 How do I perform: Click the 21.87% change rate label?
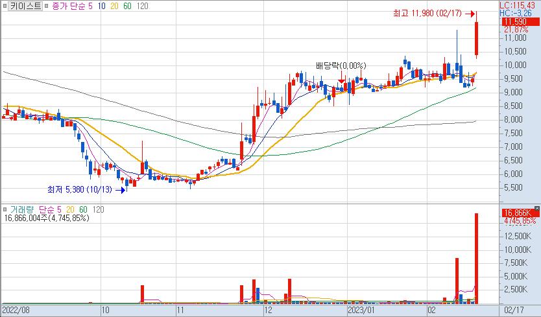[x=516, y=30]
